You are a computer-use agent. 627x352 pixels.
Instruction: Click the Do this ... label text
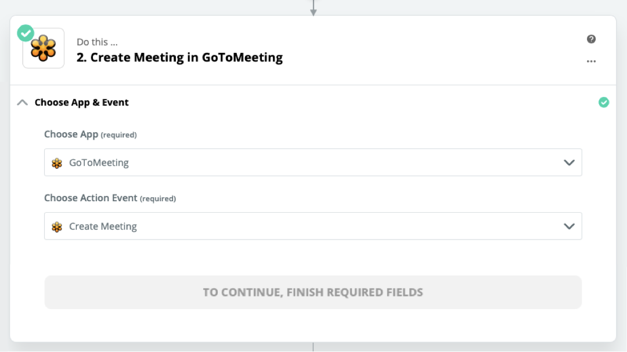point(97,42)
